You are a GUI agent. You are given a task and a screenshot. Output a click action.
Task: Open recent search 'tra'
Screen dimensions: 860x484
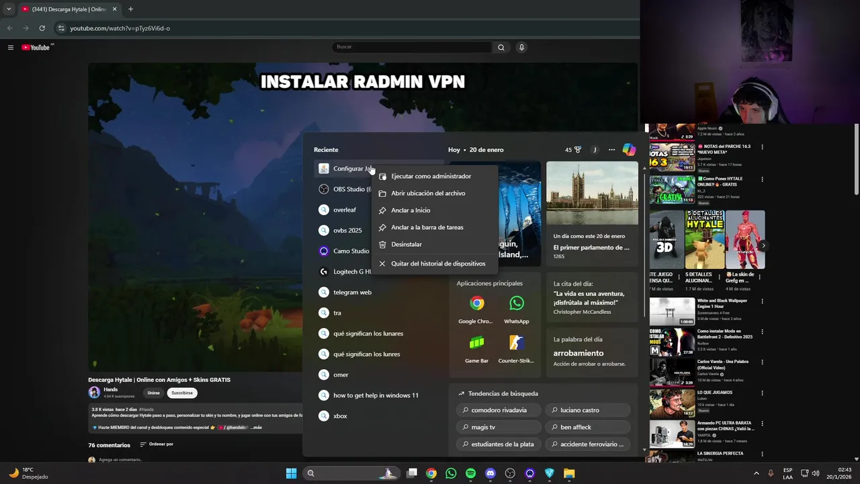tap(378, 313)
